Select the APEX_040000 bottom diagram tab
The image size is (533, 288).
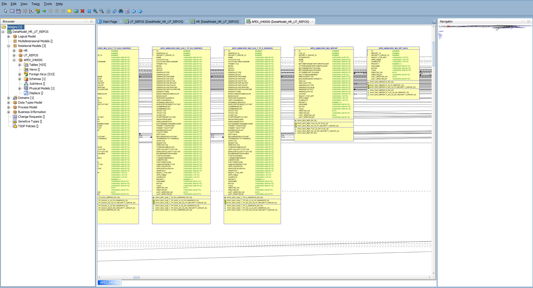pyautogui.click(x=109, y=282)
